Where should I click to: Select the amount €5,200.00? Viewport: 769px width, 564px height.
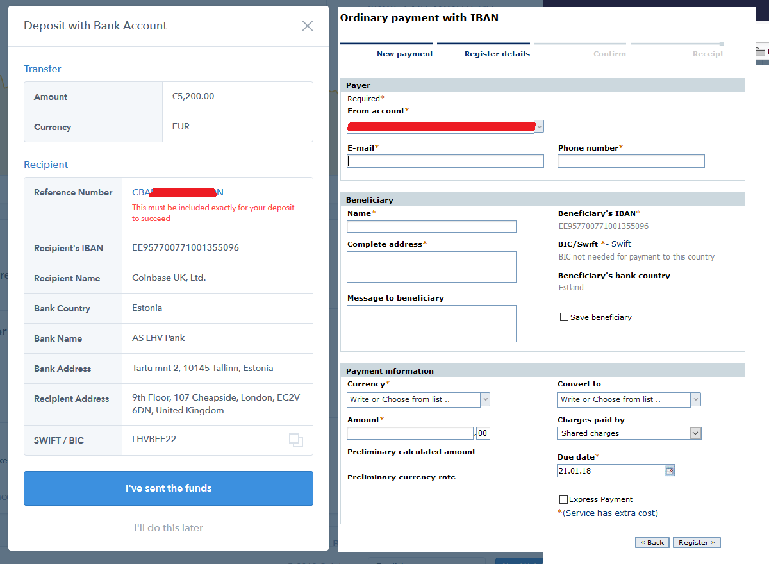pos(193,97)
